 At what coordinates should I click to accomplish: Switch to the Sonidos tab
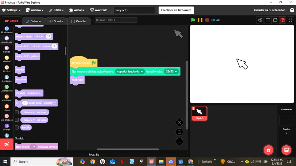pos(56,21)
